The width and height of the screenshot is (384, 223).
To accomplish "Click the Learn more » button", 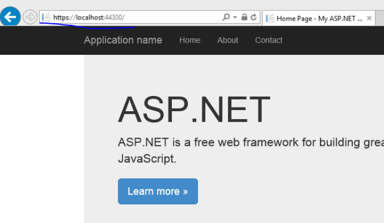I will (x=158, y=191).
